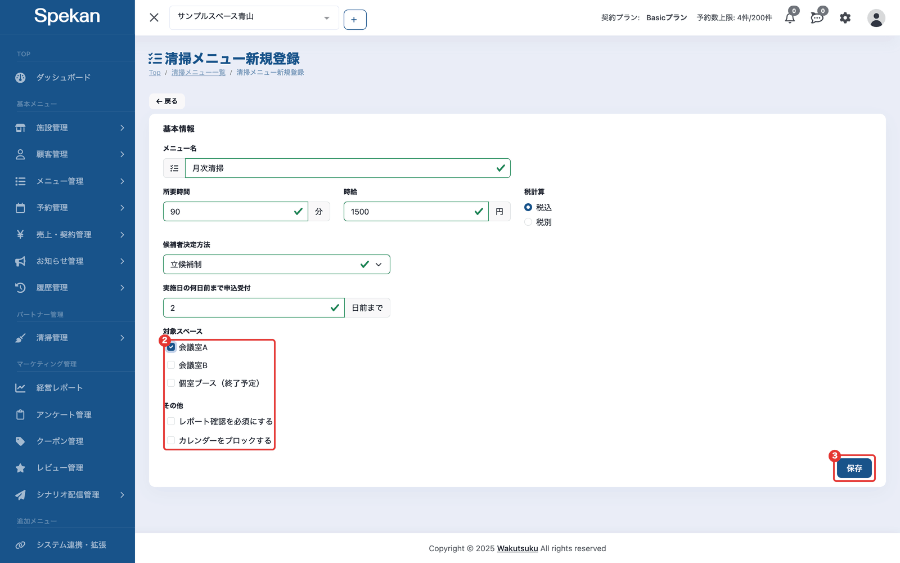Click the 予約管理 calendar icon
The height and width of the screenshot is (563, 900).
pos(20,208)
